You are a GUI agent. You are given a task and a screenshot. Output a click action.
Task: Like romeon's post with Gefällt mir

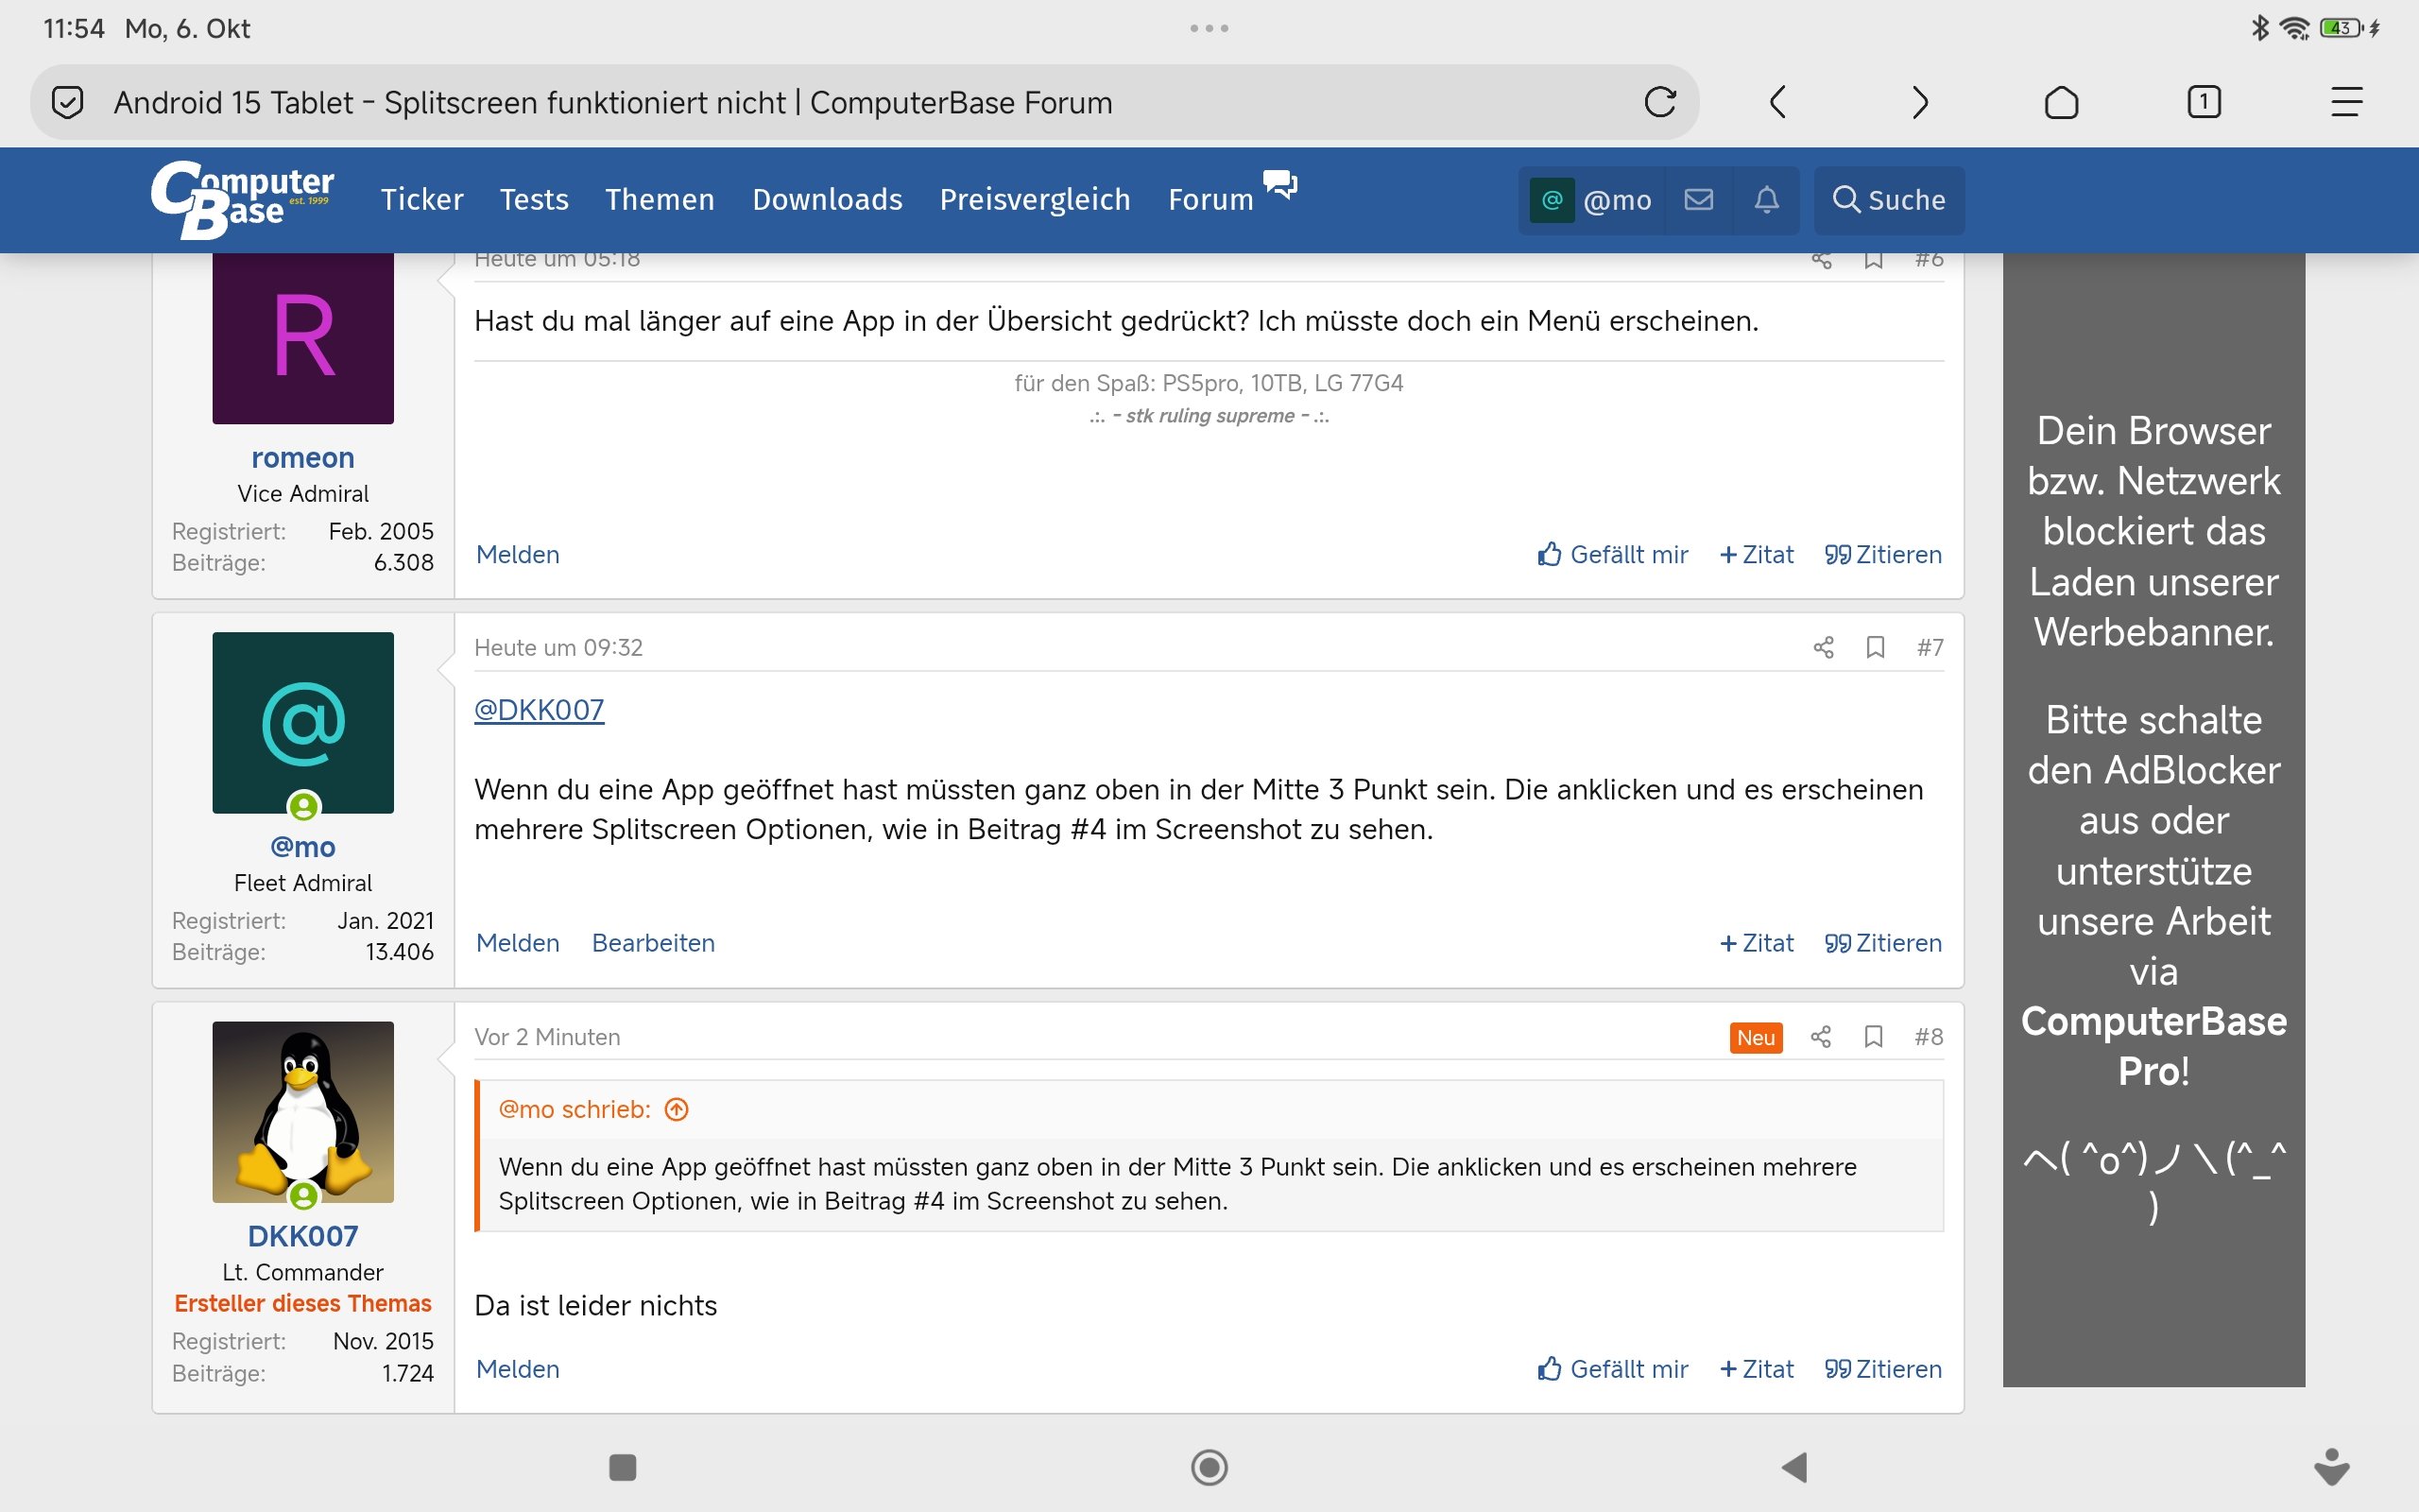pos(1612,555)
